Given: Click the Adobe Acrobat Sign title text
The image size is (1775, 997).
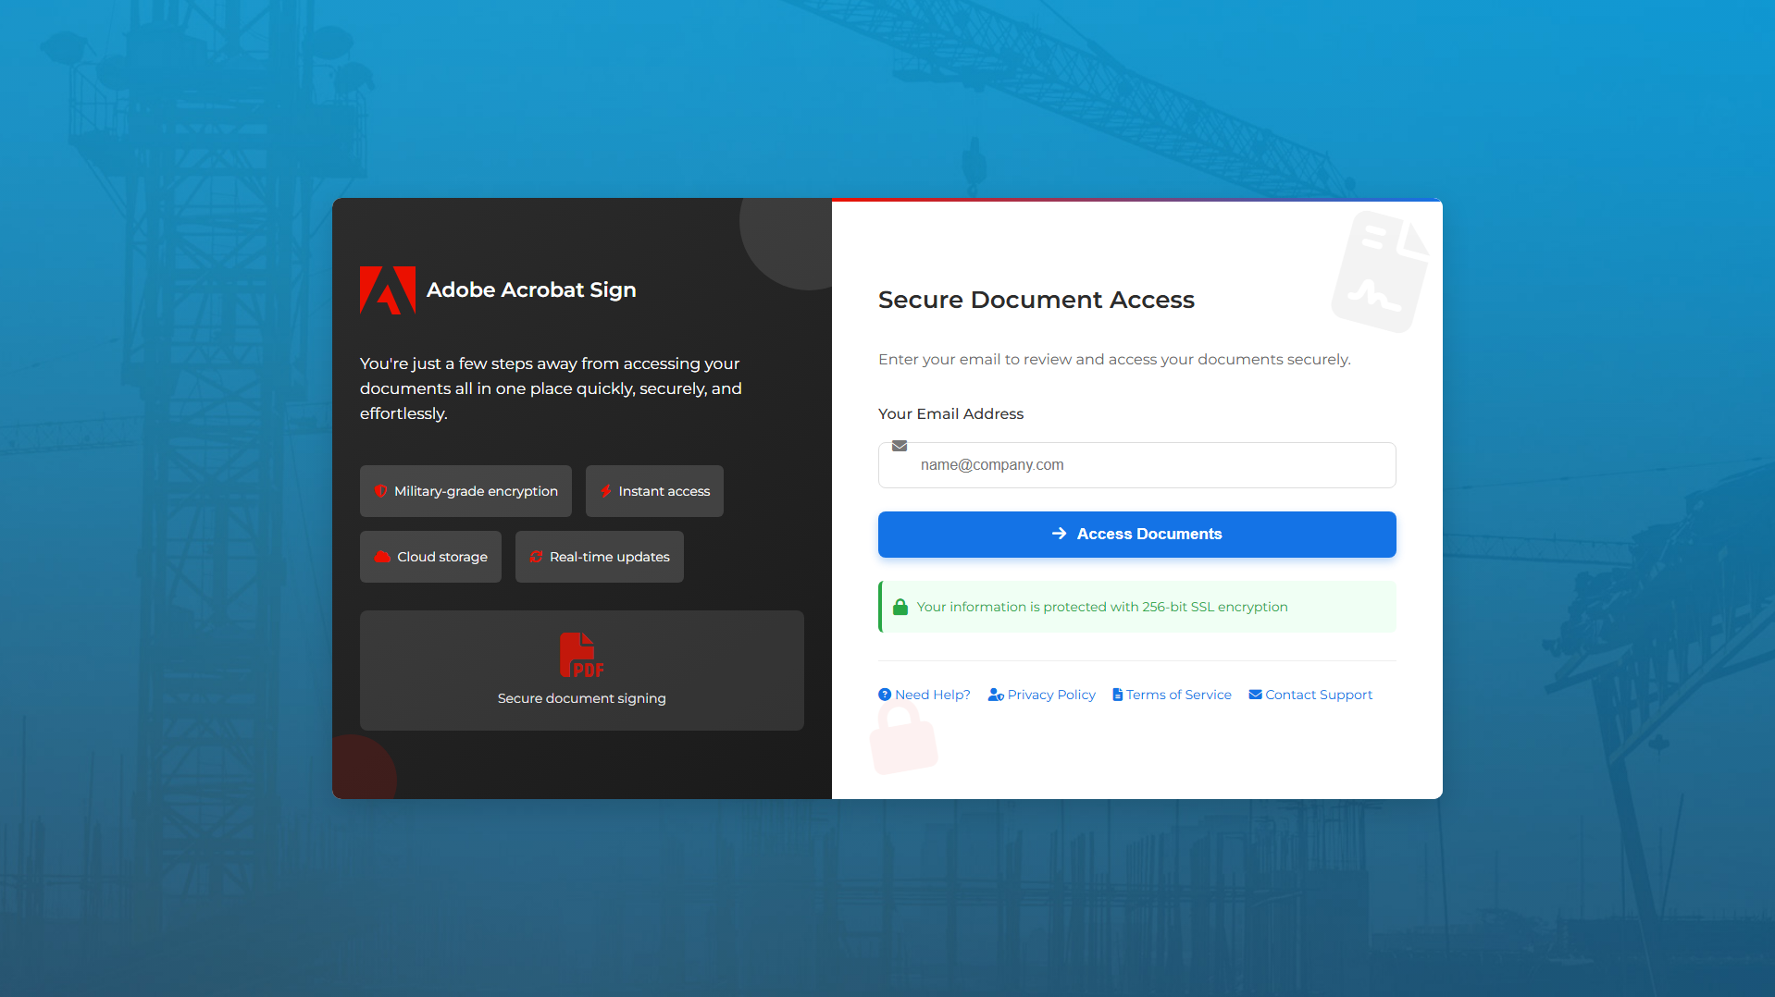Looking at the screenshot, I should pos(531,289).
